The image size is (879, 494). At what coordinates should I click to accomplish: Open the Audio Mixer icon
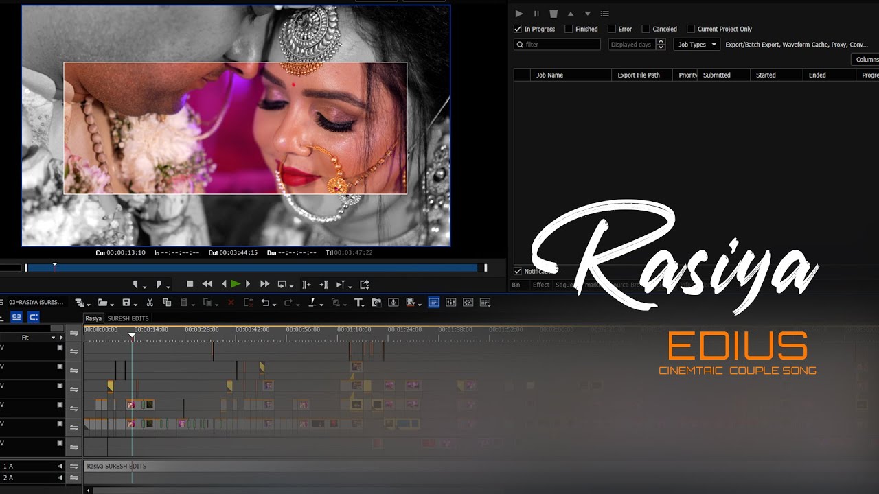(451, 303)
